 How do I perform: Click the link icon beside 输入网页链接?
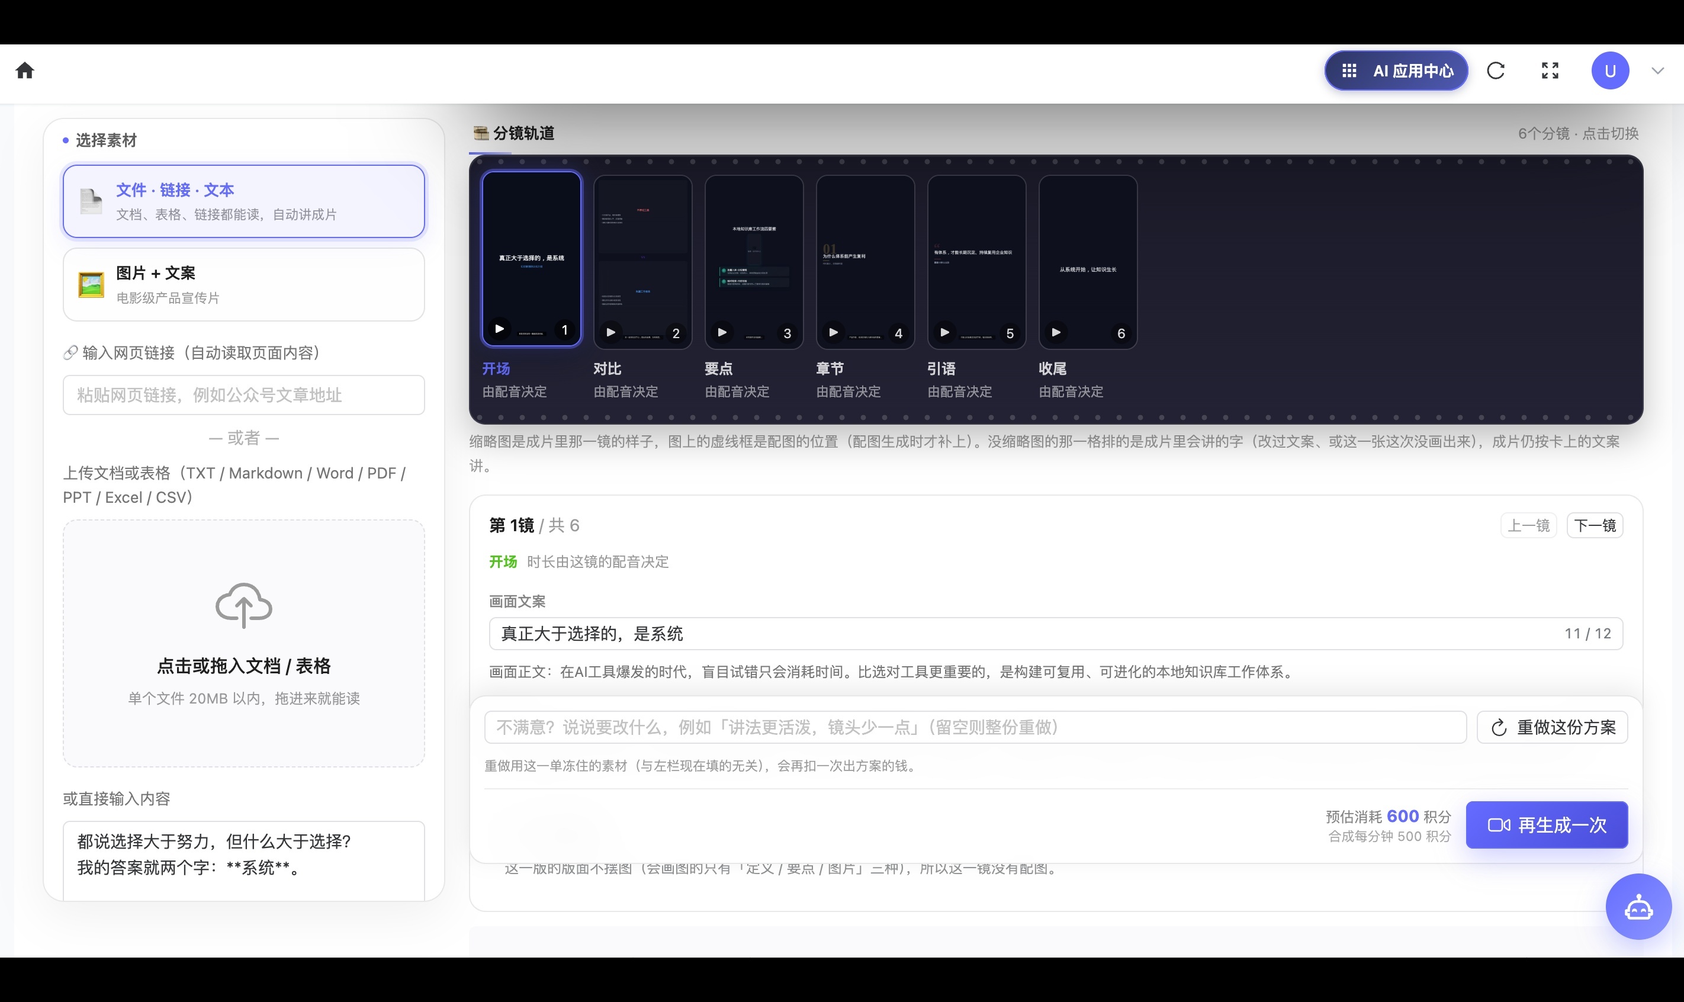pyautogui.click(x=70, y=352)
